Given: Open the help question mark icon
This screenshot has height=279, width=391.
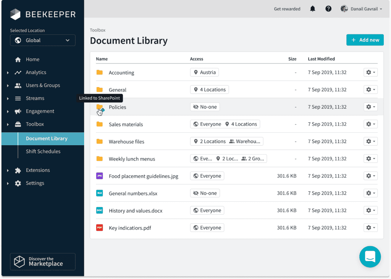Looking at the screenshot, I should 328,9.
